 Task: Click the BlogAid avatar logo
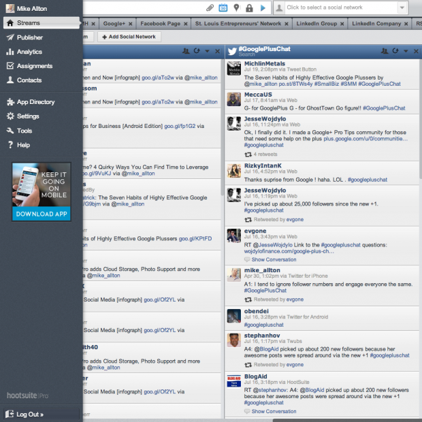coord(234,381)
